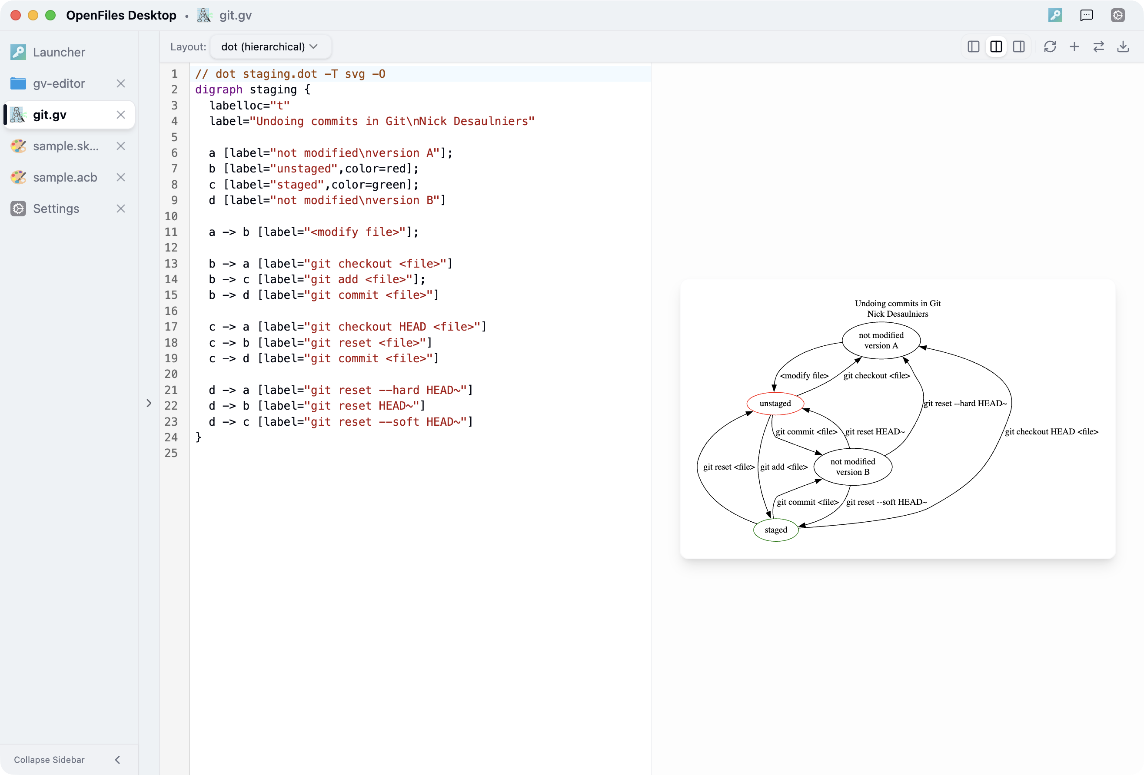The height and width of the screenshot is (775, 1144).
Task: Select split editor and preview layout
Action: [x=996, y=47]
